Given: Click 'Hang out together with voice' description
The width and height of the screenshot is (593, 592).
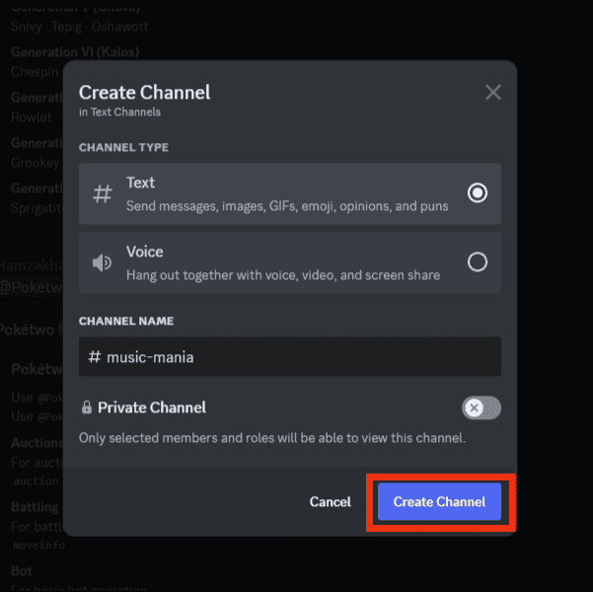Looking at the screenshot, I should (283, 275).
